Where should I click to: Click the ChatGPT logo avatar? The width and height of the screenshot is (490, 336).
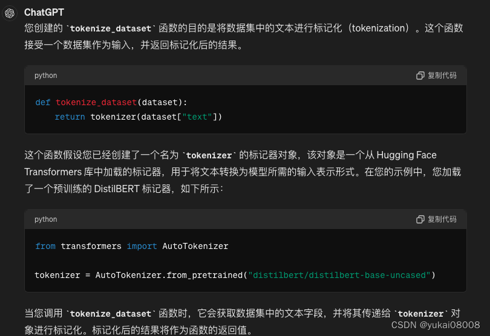[x=10, y=13]
